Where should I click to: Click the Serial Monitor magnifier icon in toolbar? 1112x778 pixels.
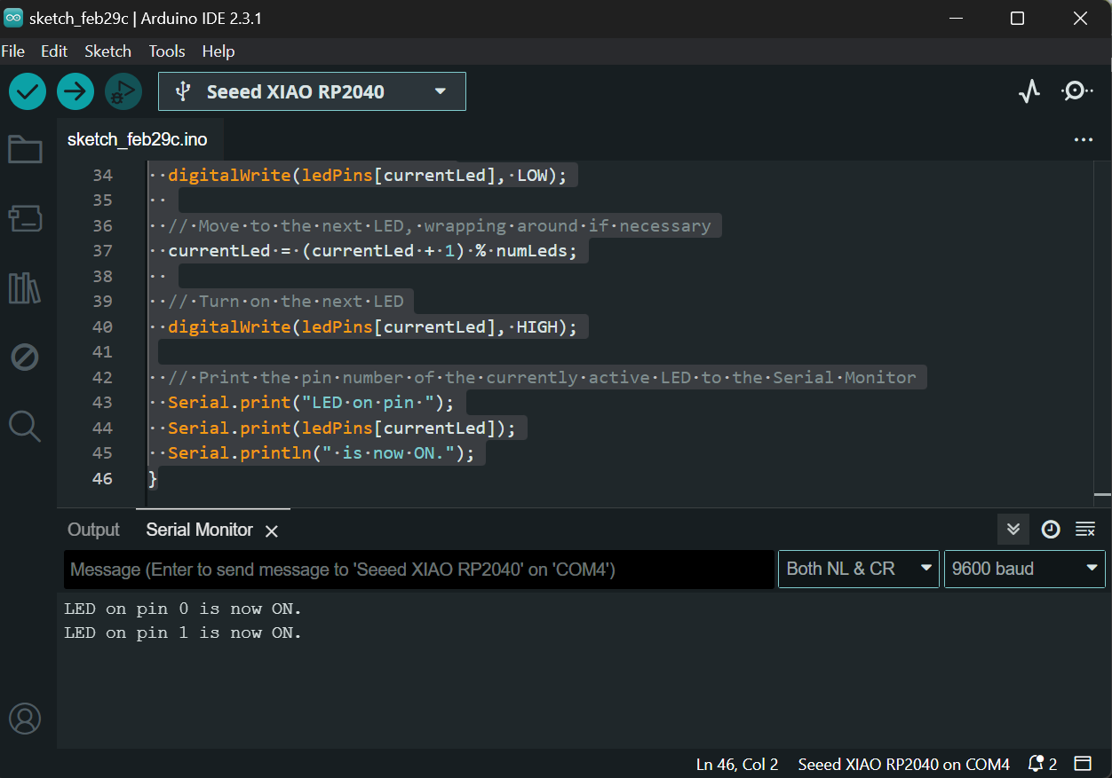(1076, 91)
